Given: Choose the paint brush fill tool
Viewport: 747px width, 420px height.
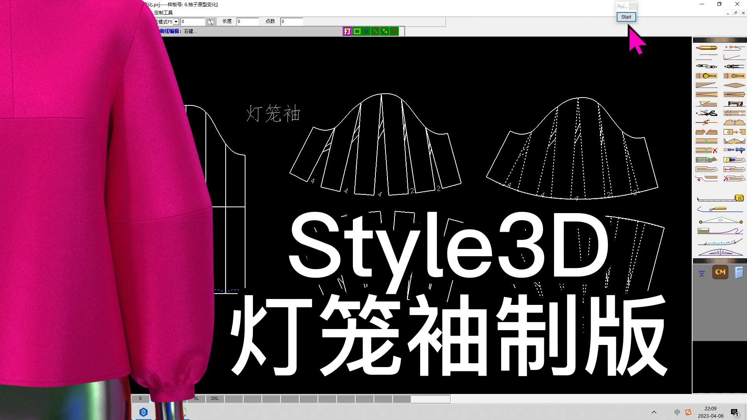Looking at the screenshot, I should click(734, 160).
